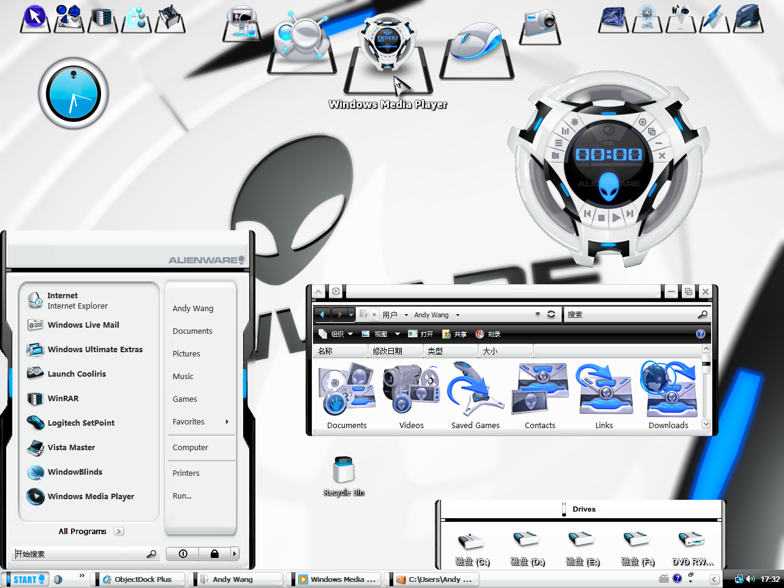Click the cursor arrow icon in the top-left dock
The height and width of the screenshot is (588, 784).
[35, 18]
